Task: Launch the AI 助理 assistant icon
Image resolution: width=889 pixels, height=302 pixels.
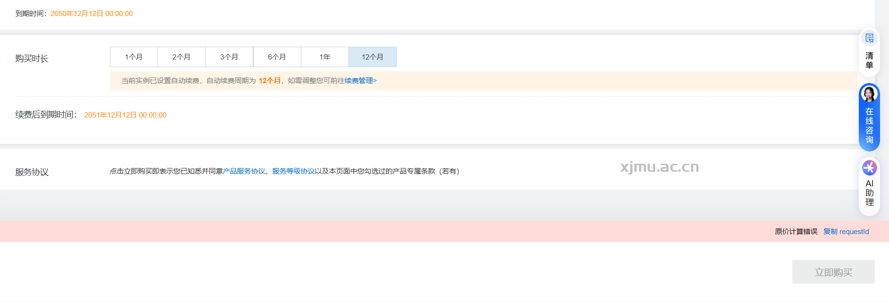Action: pos(869,168)
